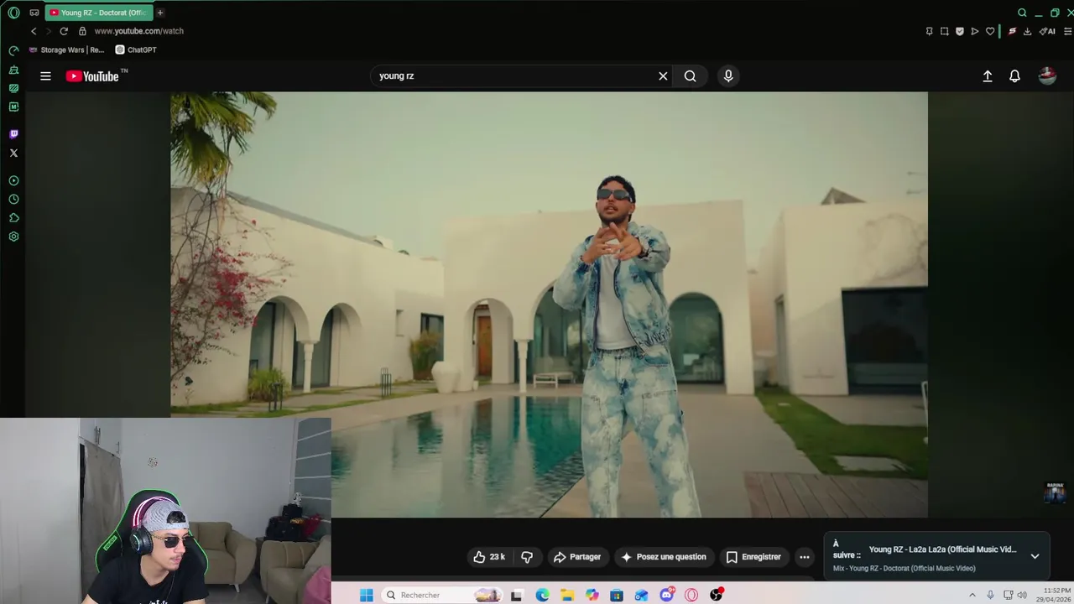
Task: Open Settings gear in sidebar
Action: pos(13,237)
